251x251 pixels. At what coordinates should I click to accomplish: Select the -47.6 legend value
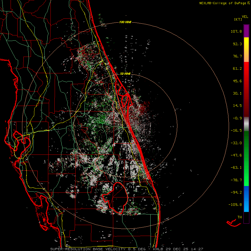[236, 155]
